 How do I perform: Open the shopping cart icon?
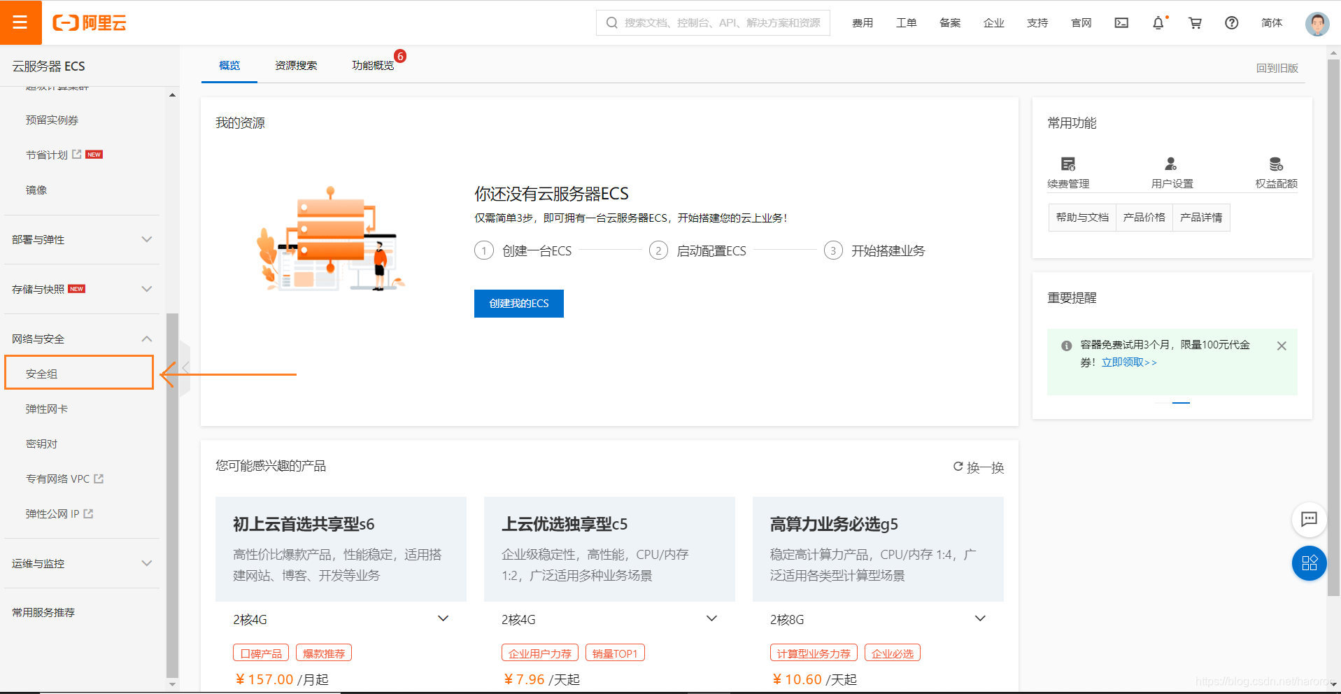coord(1195,23)
